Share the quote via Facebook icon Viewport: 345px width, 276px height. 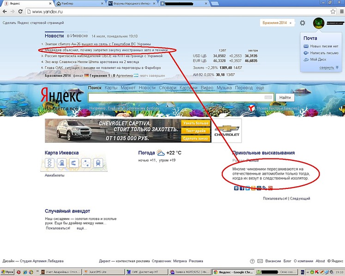[242, 188]
